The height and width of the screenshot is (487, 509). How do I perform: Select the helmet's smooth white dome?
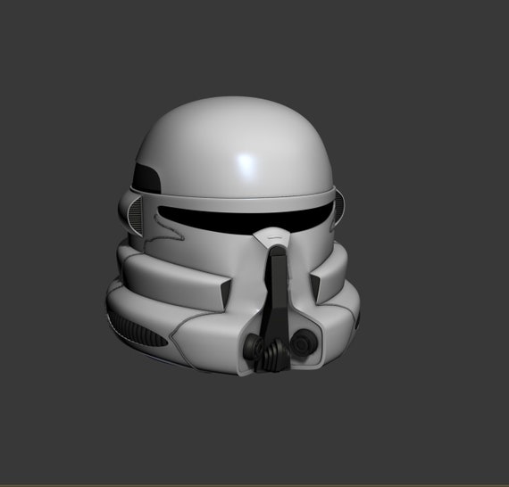click(234, 146)
